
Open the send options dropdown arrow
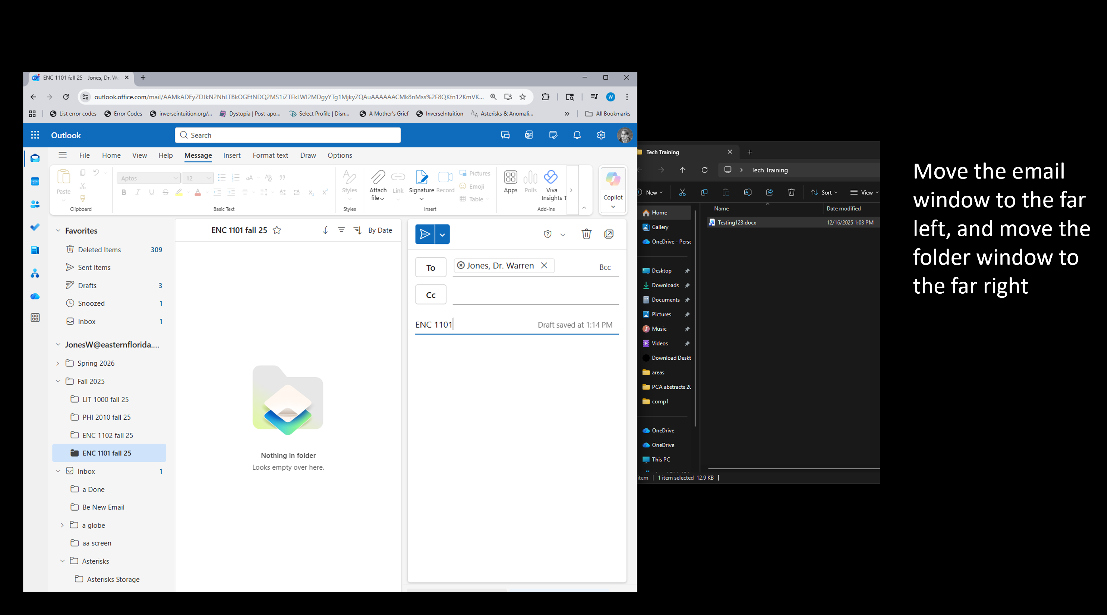coord(442,234)
